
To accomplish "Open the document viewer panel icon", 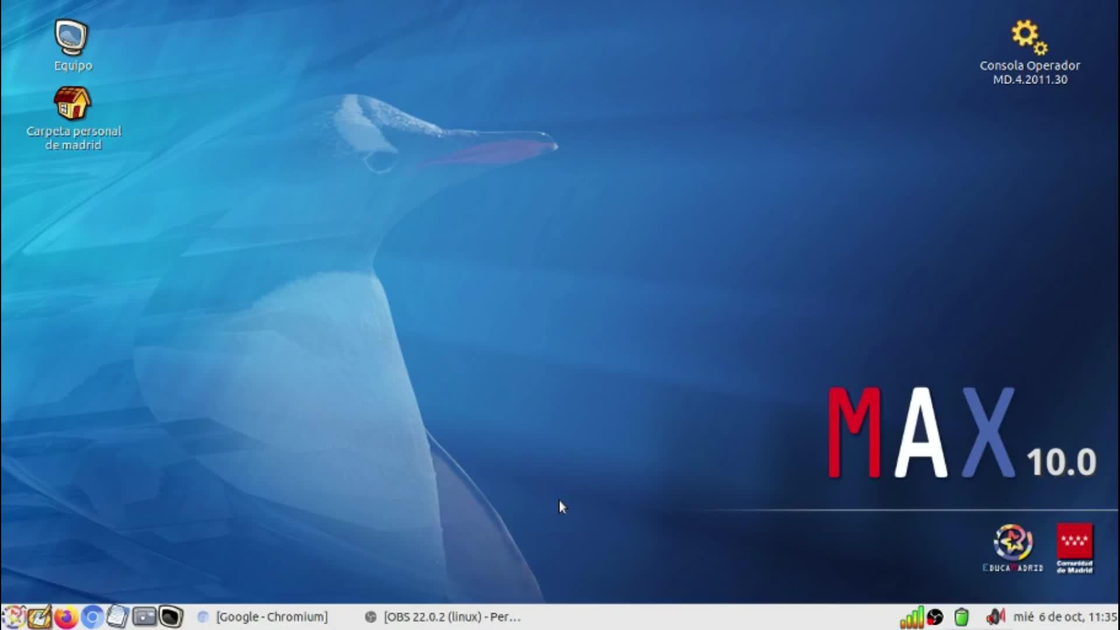I will pos(118,617).
